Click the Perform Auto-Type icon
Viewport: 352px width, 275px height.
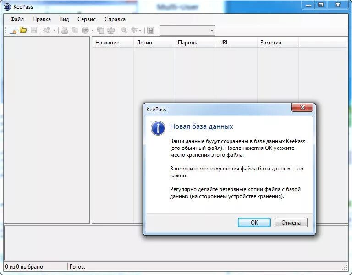(111, 30)
